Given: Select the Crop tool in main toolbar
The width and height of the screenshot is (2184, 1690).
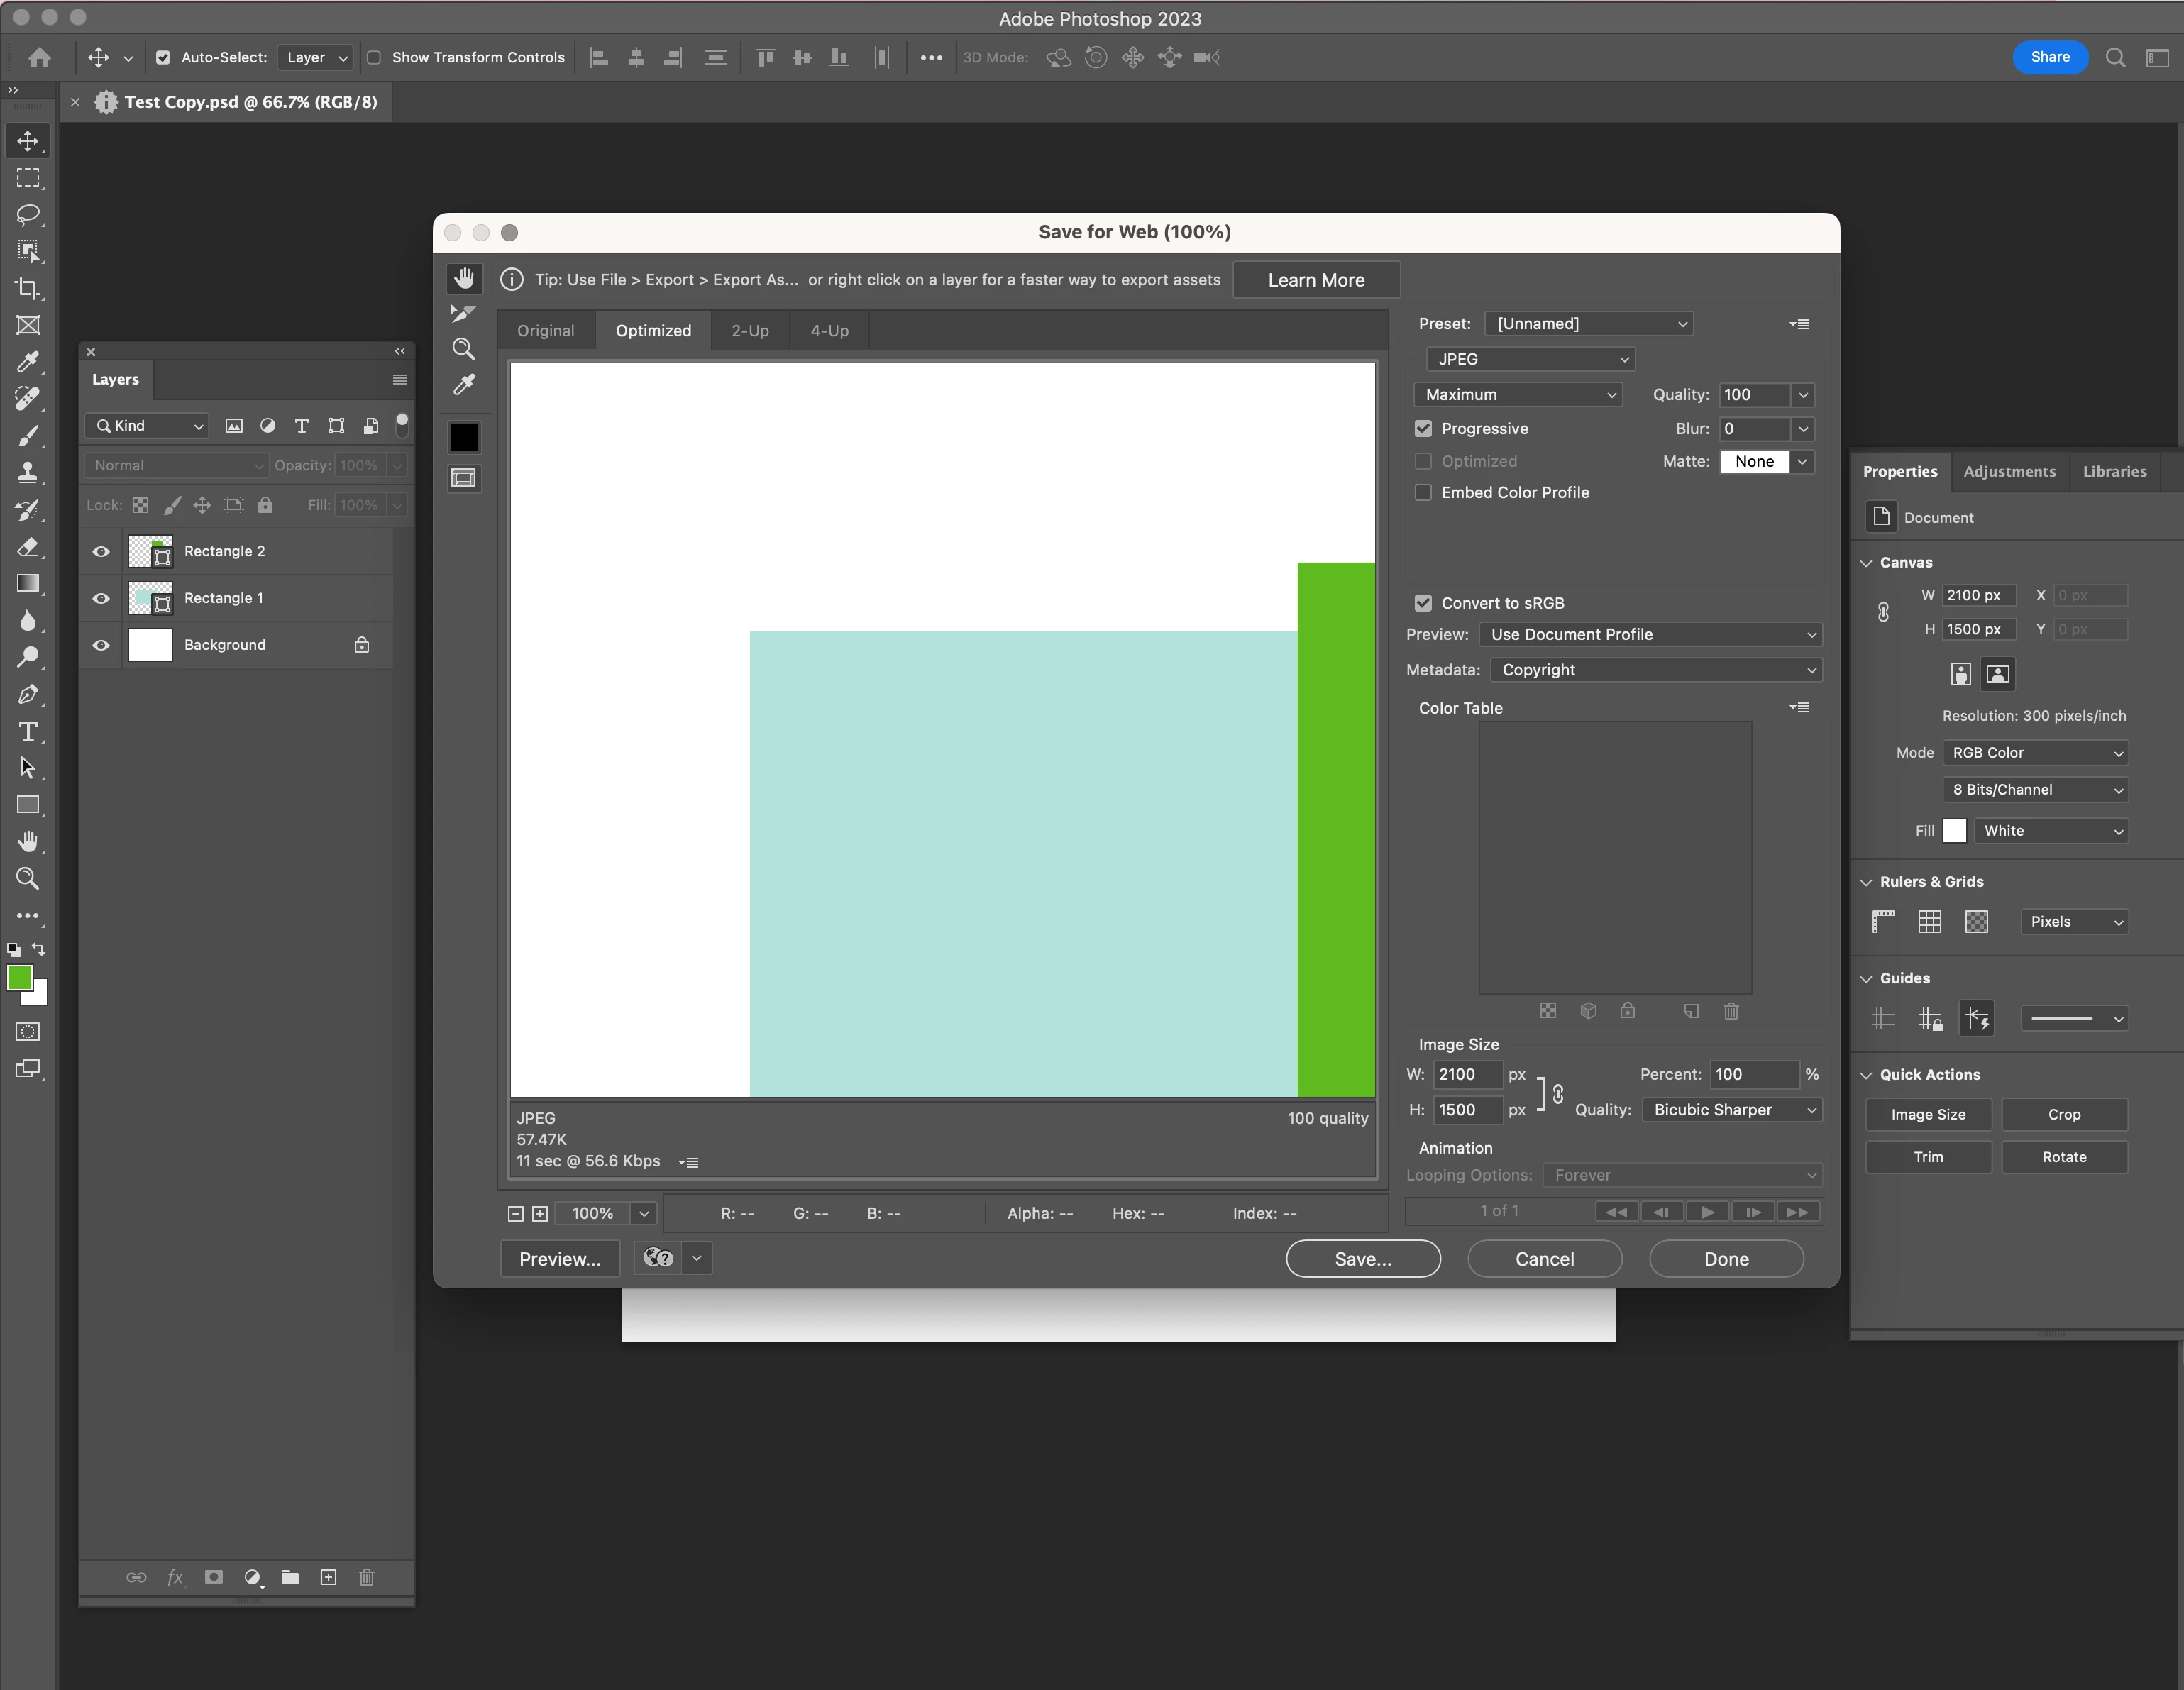Looking at the screenshot, I should (28, 289).
